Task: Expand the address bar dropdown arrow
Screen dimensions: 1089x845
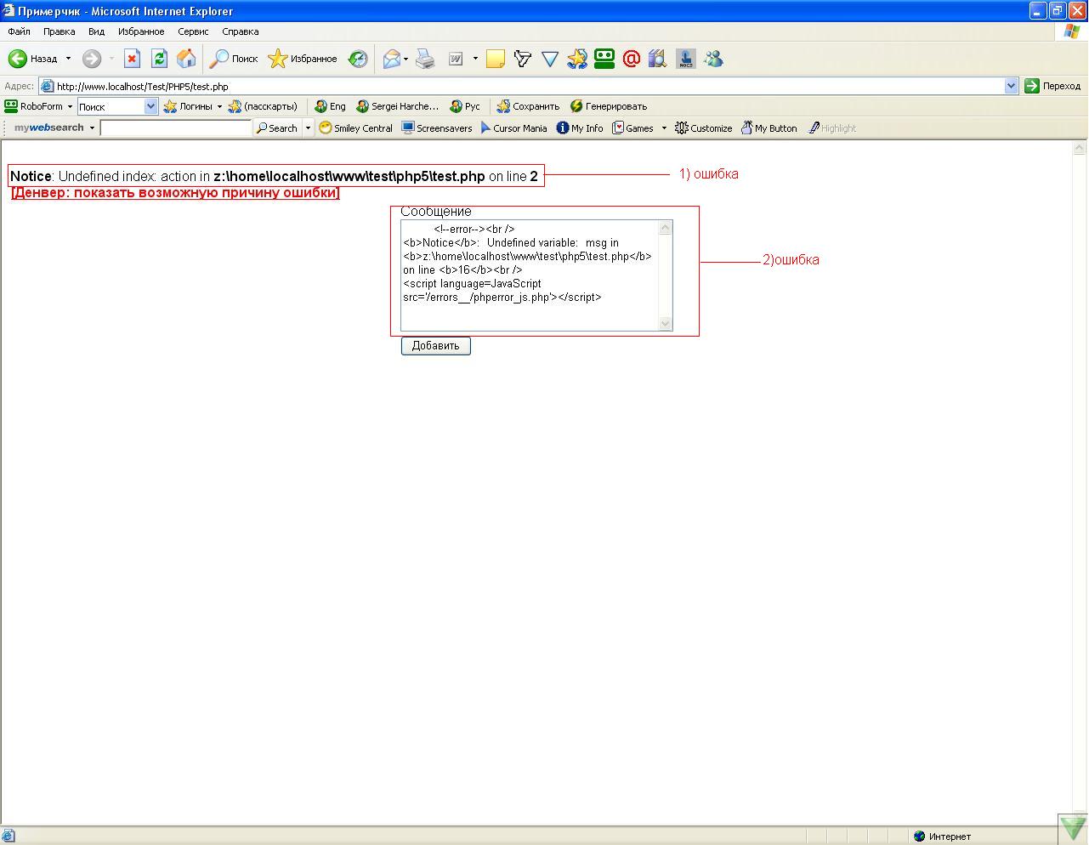Action: [1011, 86]
